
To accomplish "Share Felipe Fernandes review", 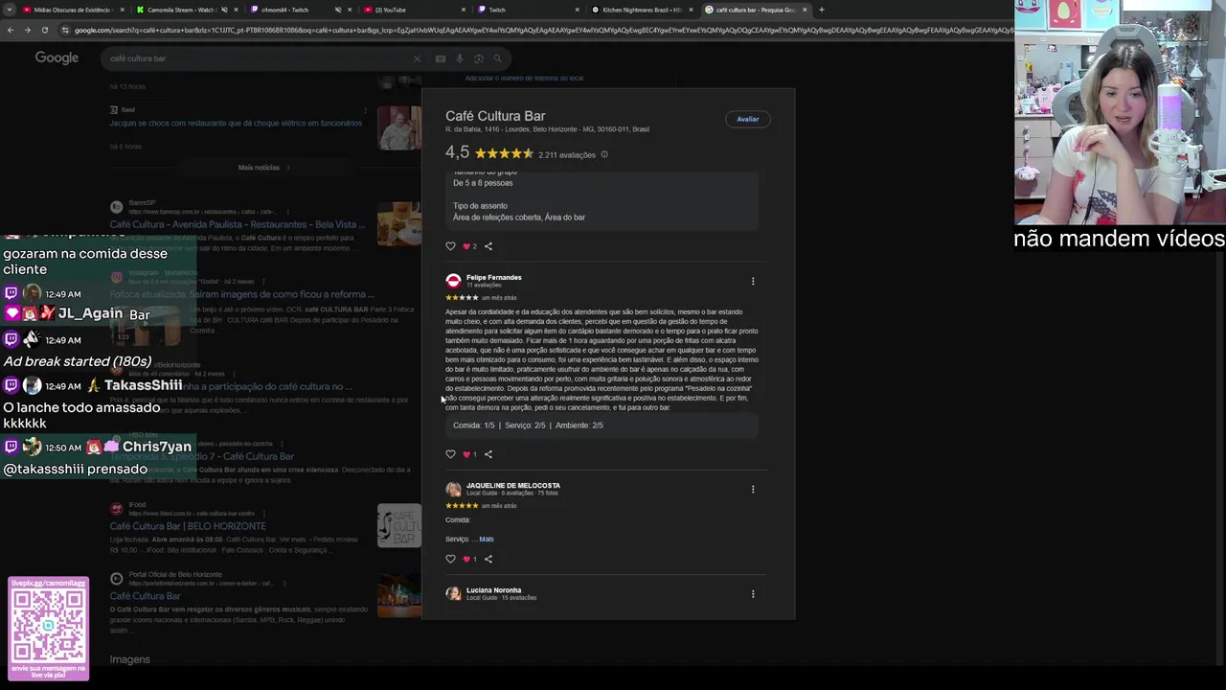I will click(x=488, y=454).
